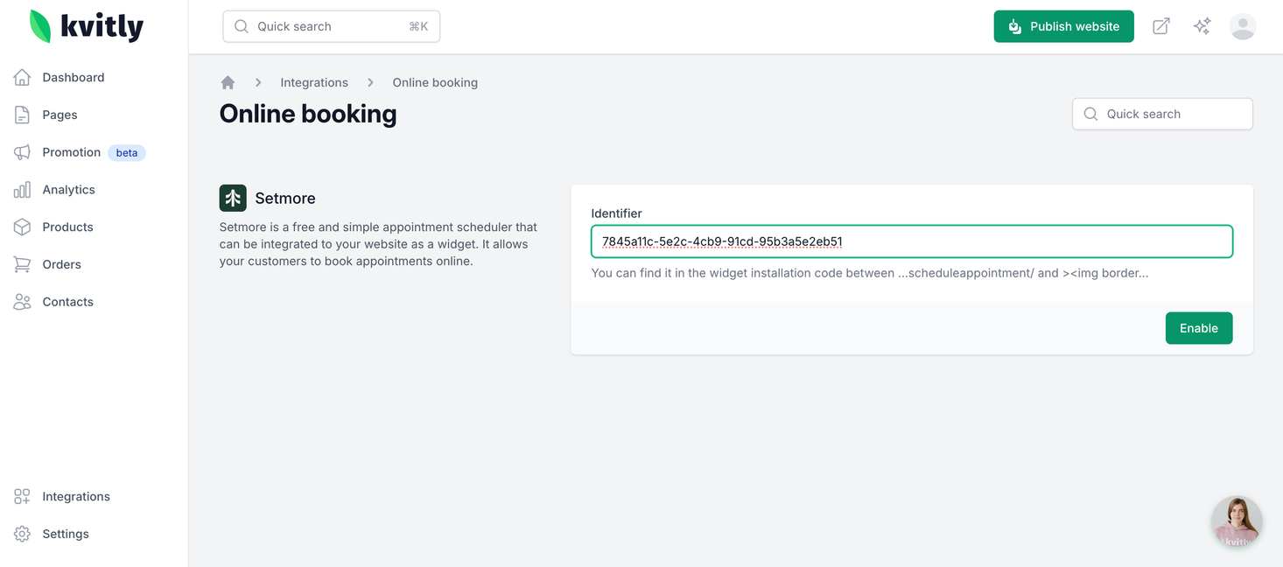
Task: Open the support chat avatar bubble
Action: click(x=1237, y=522)
